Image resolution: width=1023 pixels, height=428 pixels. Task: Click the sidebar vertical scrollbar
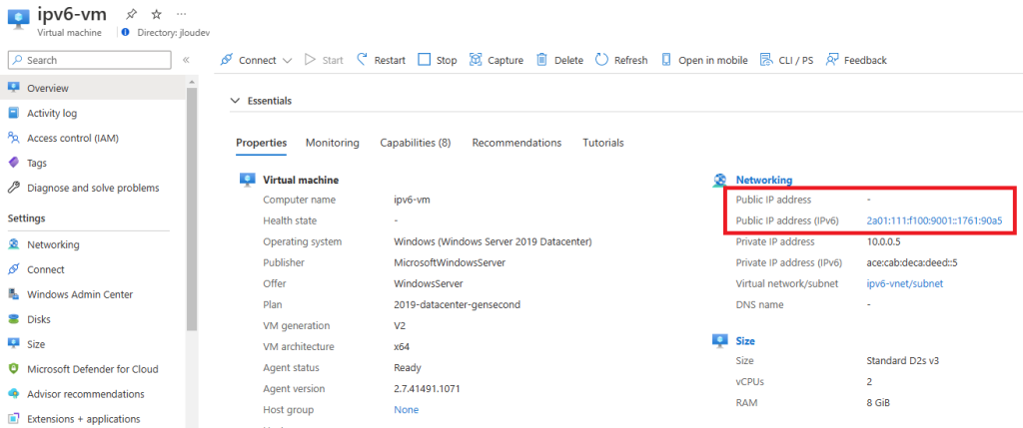192,209
